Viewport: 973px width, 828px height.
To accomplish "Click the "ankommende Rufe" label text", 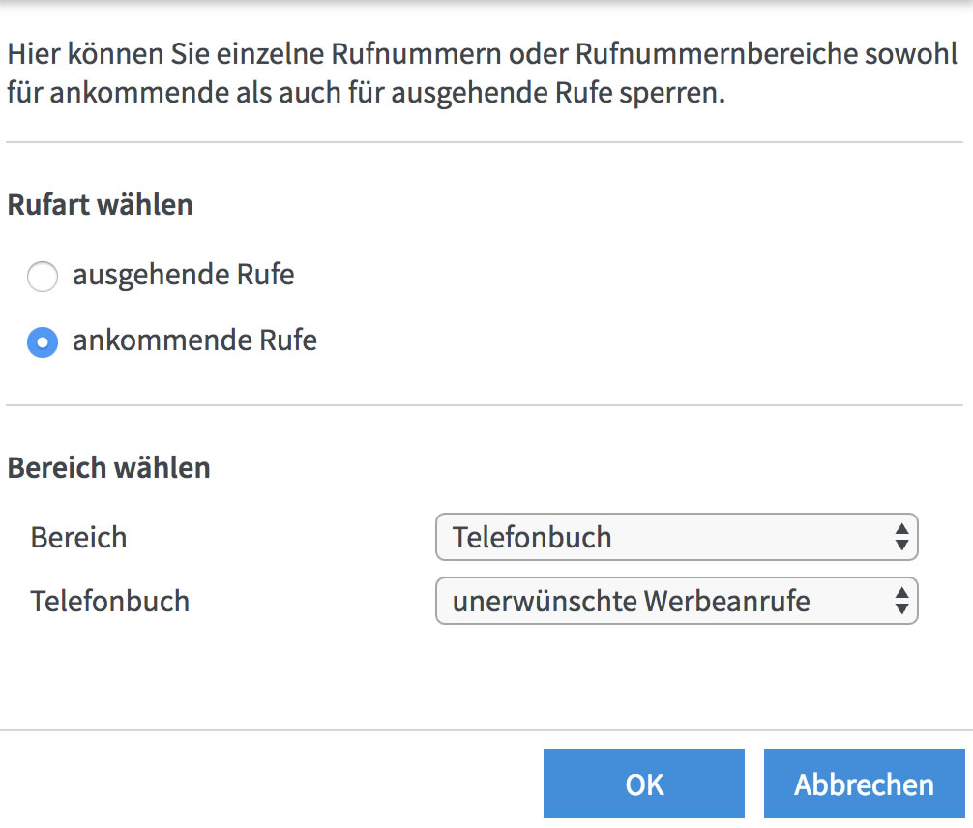I will pyautogui.click(x=194, y=340).
